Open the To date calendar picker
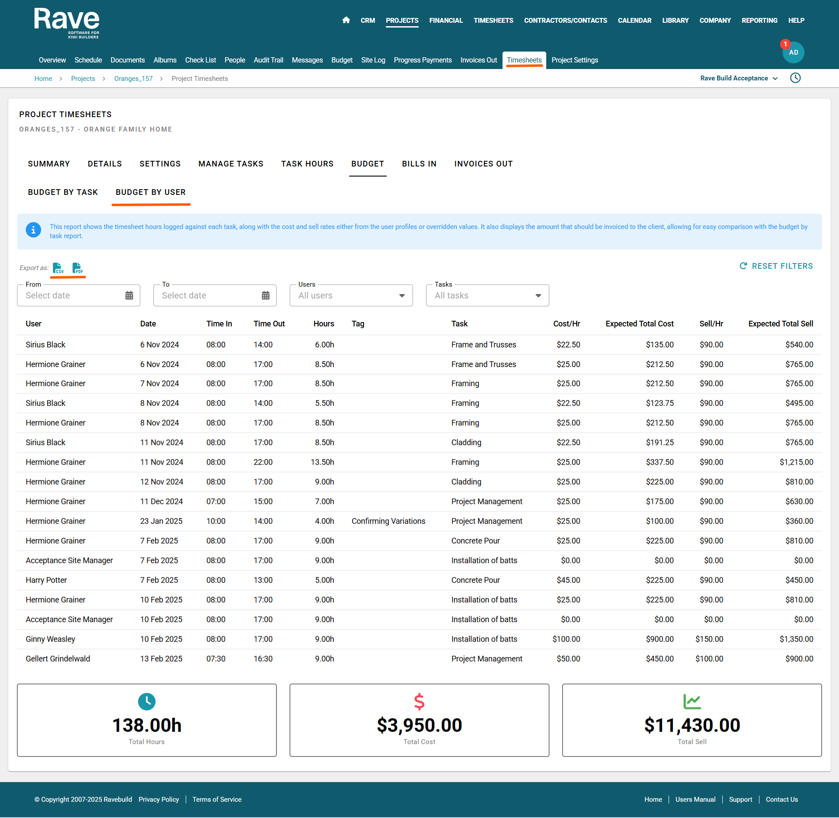 point(266,296)
